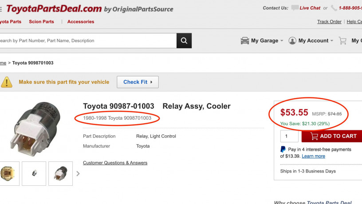Click 'Ships in 1-3 Business Days' text

tap(308, 171)
